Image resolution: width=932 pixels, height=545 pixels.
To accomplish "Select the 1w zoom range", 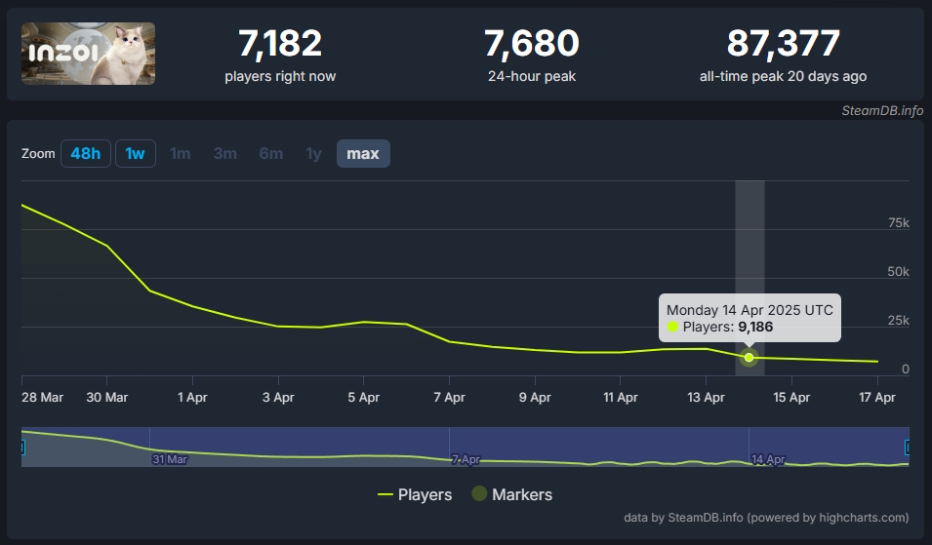I will click(x=135, y=154).
